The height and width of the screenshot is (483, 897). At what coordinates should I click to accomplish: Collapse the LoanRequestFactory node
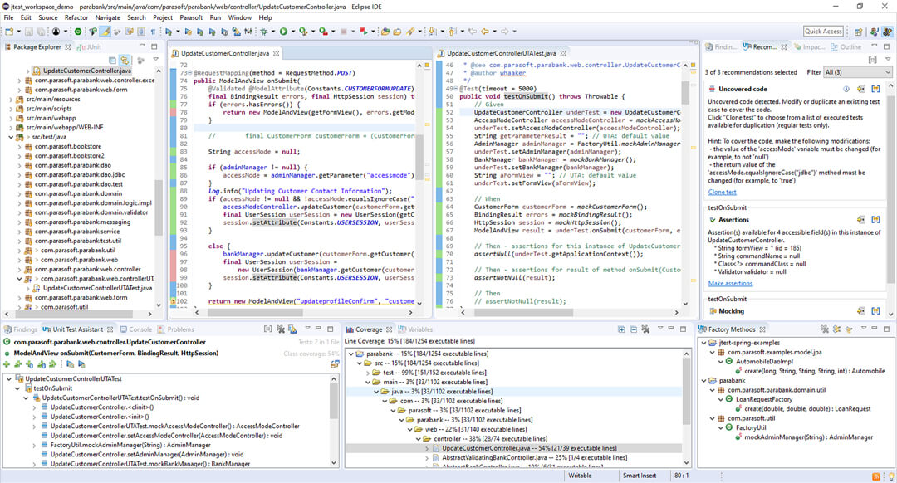pyautogui.click(x=721, y=399)
